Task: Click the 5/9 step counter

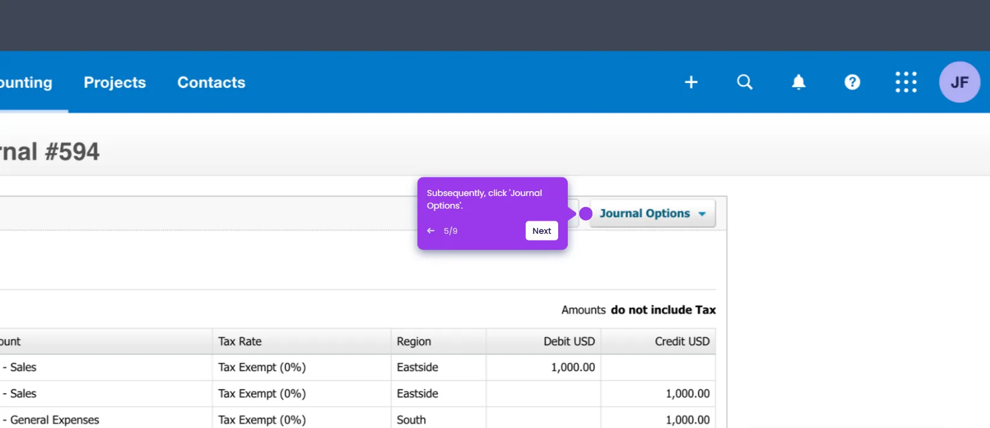Action: point(450,231)
